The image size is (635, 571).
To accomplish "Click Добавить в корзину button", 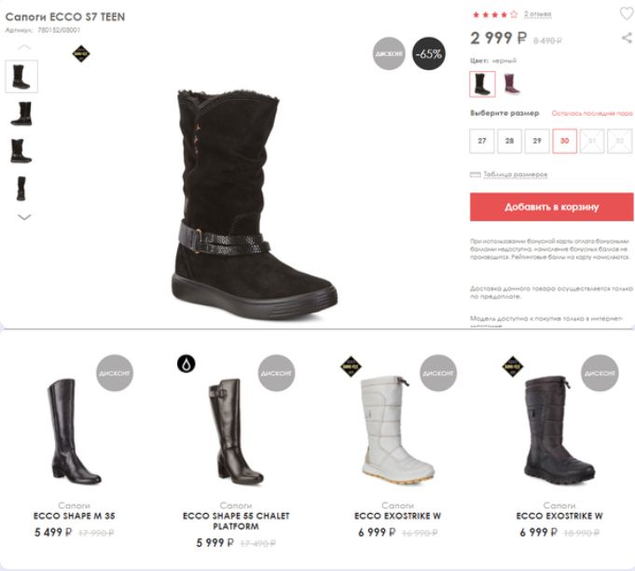I will (552, 207).
